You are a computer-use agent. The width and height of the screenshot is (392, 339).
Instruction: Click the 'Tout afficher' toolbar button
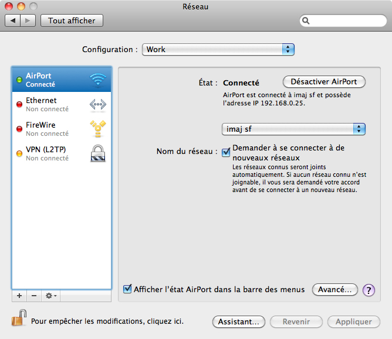click(72, 21)
